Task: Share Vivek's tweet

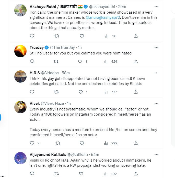Action: point(136,143)
